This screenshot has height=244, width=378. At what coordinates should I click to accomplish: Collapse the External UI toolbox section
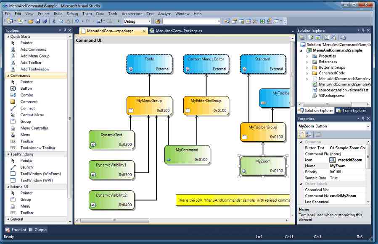pos(8,187)
